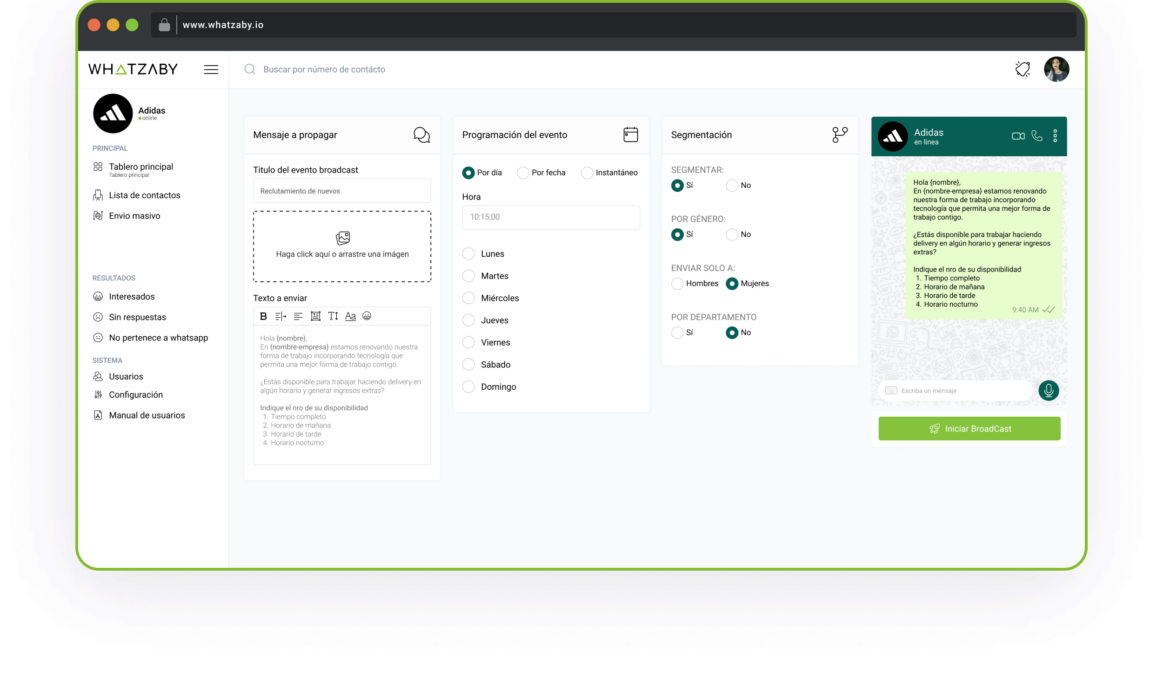Select No under POR DEPARTAMENTO
This screenshot has height=679, width=1163.
point(732,333)
